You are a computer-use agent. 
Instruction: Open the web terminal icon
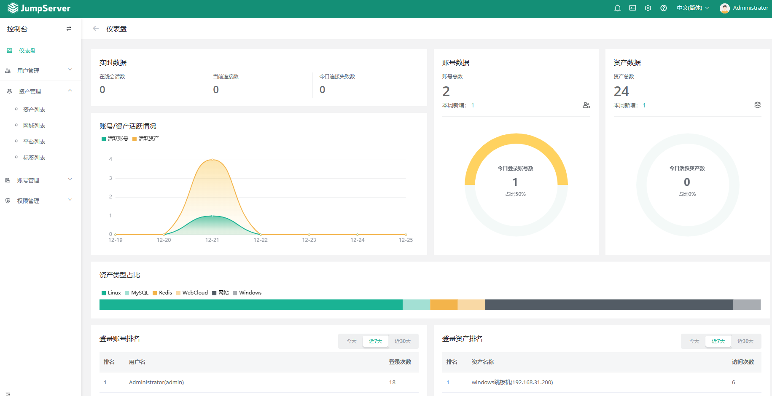(633, 8)
